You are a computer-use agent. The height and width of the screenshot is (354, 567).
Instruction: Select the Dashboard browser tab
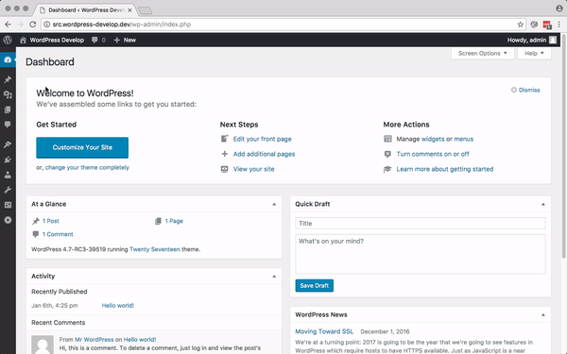coord(86,10)
